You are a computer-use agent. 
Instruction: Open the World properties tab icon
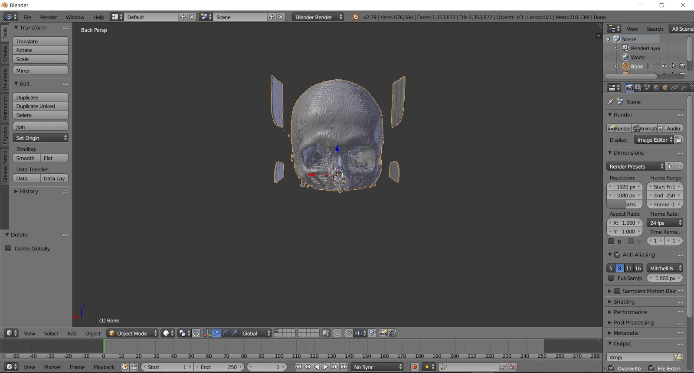tap(656, 88)
